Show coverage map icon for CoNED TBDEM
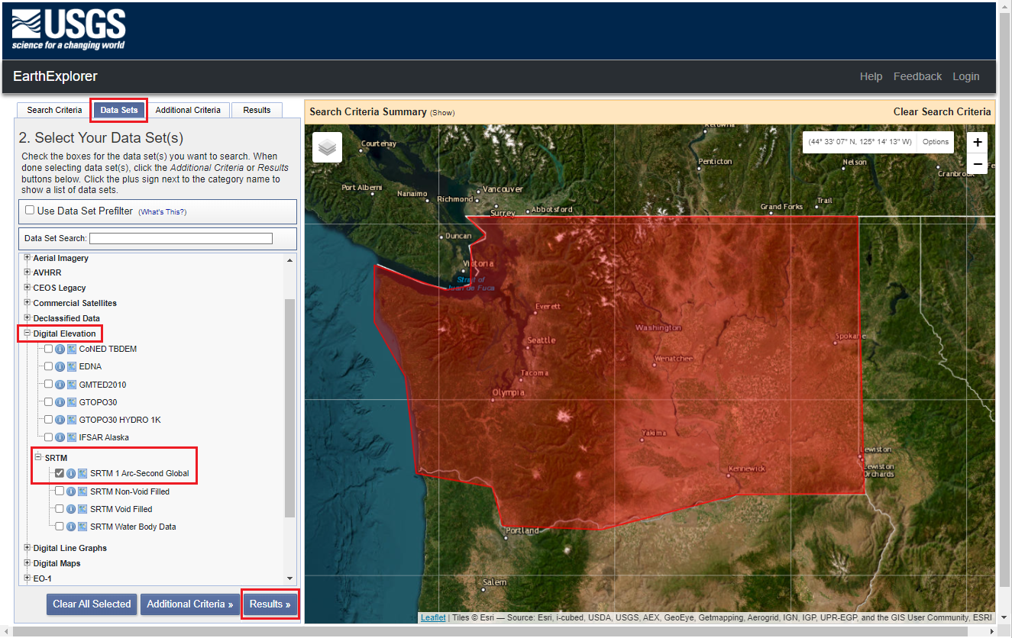 tap(72, 349)
